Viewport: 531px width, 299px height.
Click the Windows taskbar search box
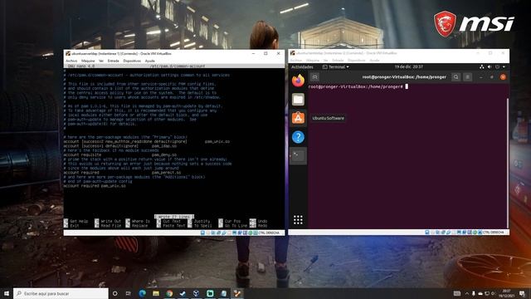61,293
